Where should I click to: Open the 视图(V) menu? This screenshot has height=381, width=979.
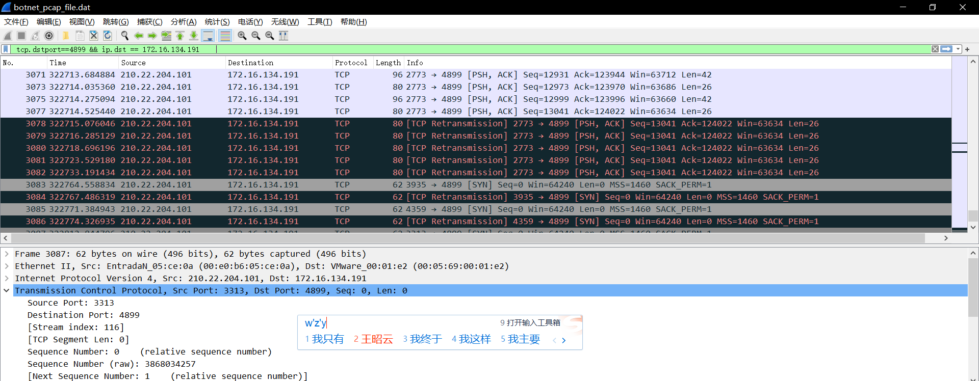82,22
